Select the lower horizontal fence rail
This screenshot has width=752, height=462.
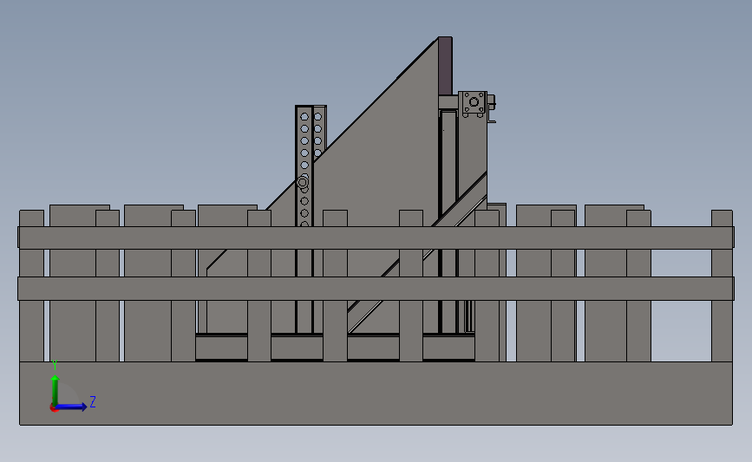click(376, 289)
